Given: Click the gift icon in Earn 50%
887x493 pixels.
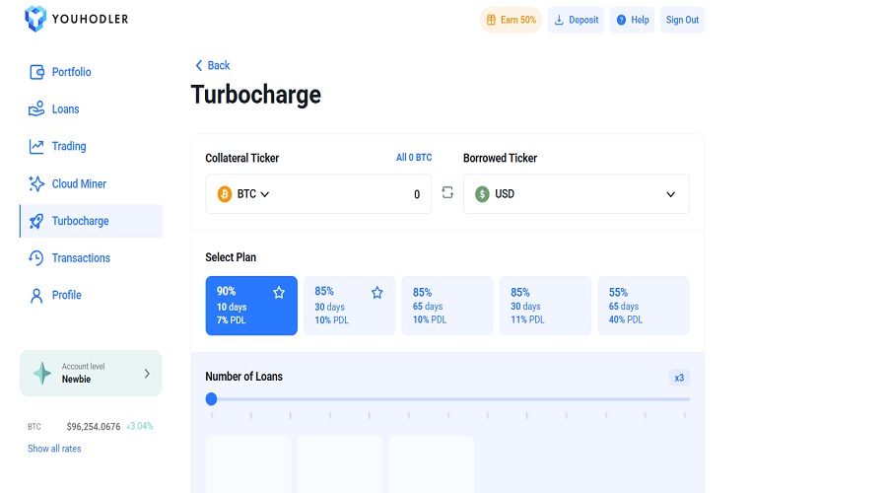Looking at the screenshot, I should (x=491, y=20).
